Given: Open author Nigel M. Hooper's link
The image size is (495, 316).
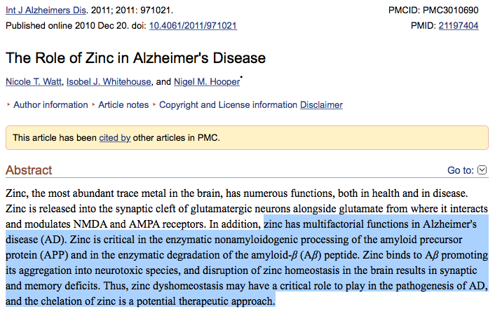Looking at the screenshot, I should (x=205, y=82).
